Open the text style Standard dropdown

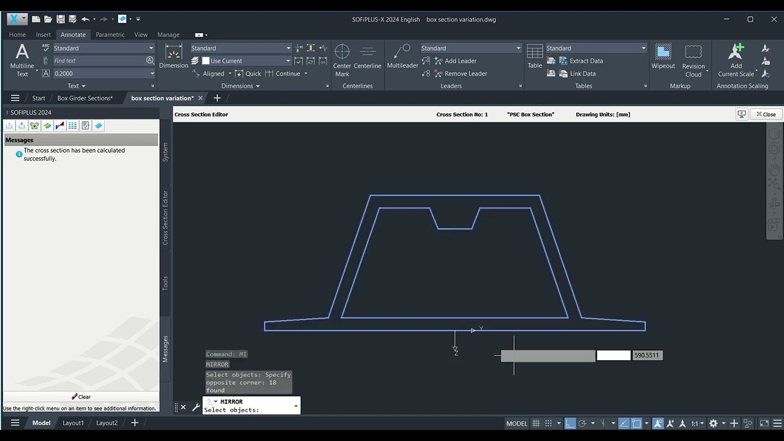(103, 48)
